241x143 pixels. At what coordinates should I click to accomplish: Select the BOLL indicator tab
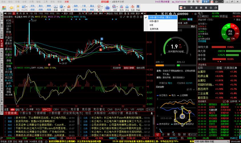tap(64, 109)
